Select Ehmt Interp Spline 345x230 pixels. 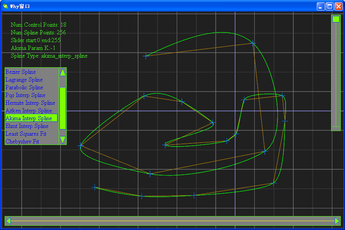(27, 126)
